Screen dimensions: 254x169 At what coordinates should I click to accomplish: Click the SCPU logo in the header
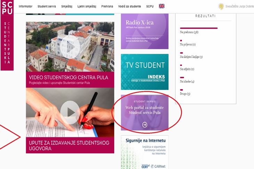coord(7,8)
